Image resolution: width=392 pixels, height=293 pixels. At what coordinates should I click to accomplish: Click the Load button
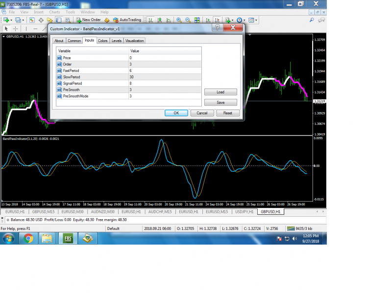[220, 92]
